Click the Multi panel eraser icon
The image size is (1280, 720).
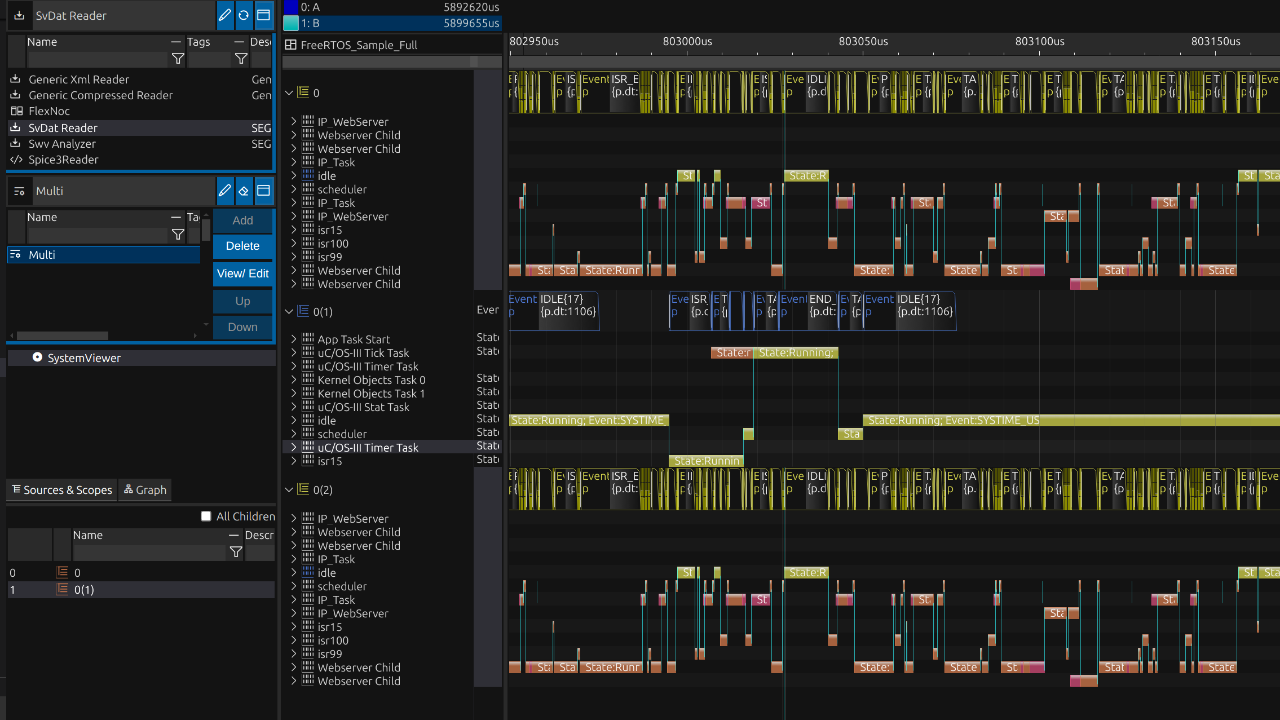244,191
